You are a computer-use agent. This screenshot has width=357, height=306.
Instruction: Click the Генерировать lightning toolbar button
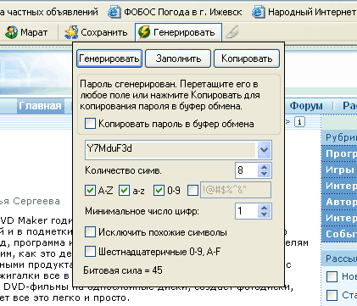tap(178, 32)
